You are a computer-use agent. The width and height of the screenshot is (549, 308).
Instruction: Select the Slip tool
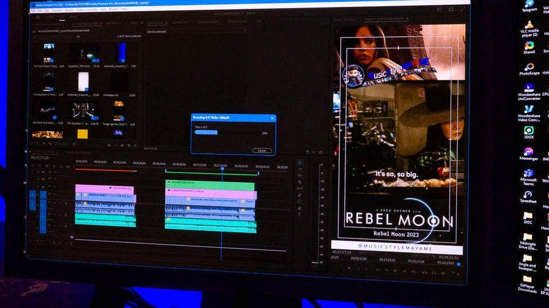pyautogui.click(x=300, y=189)
